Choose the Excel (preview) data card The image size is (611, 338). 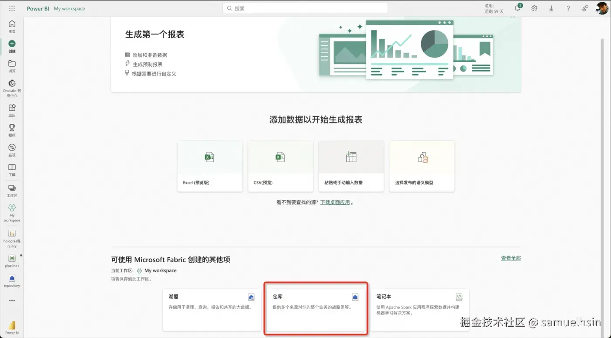pyautogui.click(x=210, y=166)
